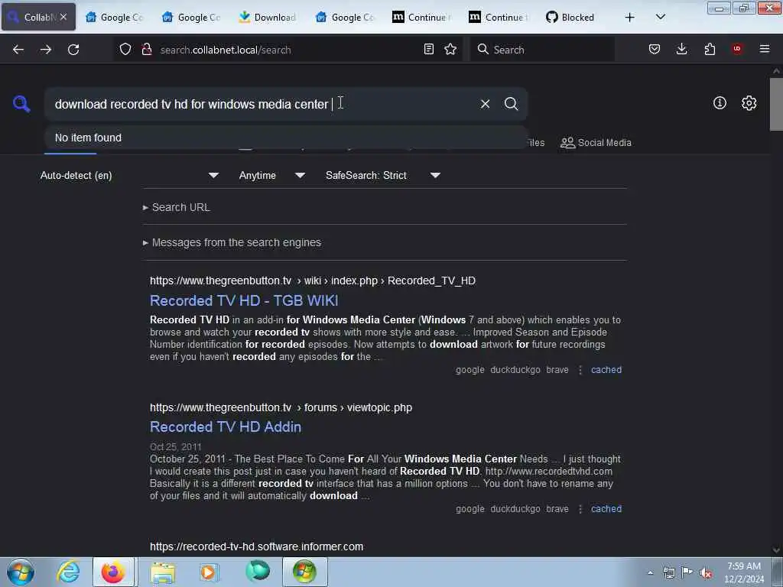
Task: Focus the main search query field
Action: pos(260,104)
